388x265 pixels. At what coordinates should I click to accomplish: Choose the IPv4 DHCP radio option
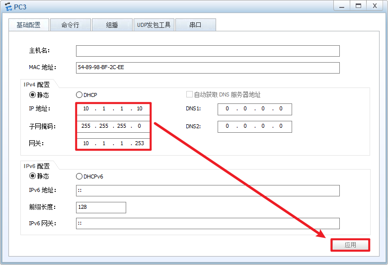[79, 94]
